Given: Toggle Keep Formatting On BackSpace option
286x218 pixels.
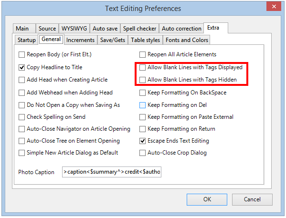Looking at the screenshot, I should click(142, 93).
